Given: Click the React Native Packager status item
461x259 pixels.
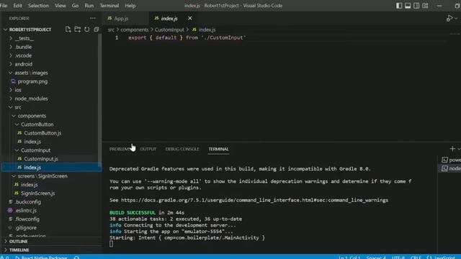Looking at the screenshot, I should 41,257.
